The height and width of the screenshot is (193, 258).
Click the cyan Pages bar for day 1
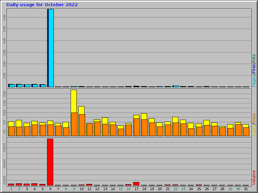click(12, 86)
